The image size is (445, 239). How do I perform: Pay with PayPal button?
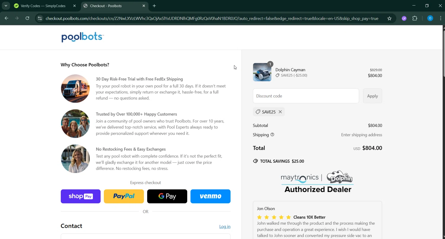click(124, 196)
